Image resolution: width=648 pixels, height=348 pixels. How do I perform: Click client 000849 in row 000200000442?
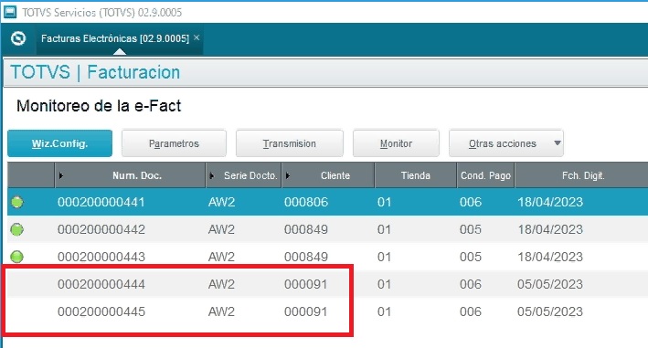306,229
